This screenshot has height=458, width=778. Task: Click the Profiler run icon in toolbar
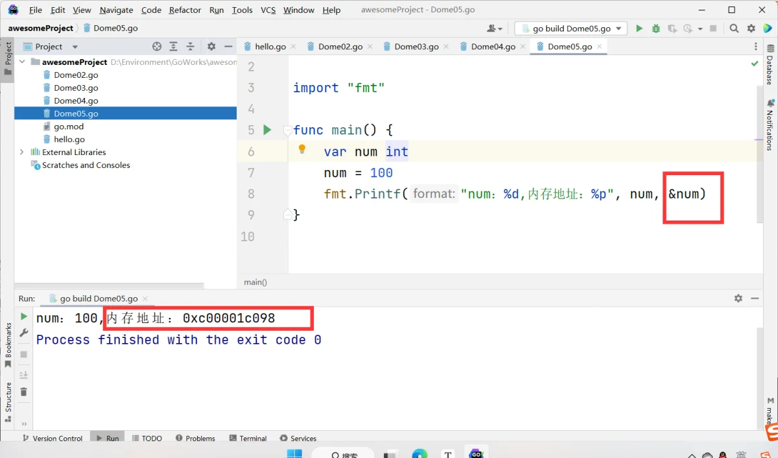coord(688,29)
